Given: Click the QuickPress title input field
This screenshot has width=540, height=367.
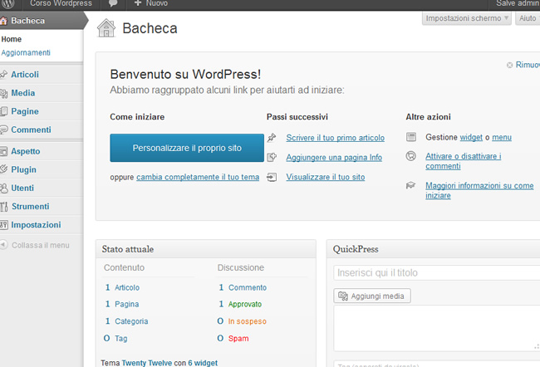Looking at the screenshot, I should [436, 272].
